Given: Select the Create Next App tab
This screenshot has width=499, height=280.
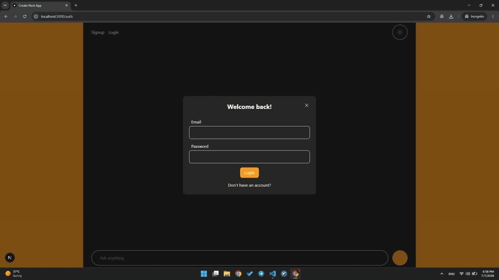Looking at the screenshot, I should pos(40,5).
